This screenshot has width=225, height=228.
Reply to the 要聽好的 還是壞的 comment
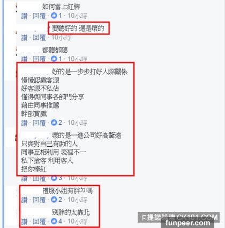click(39, 38)
